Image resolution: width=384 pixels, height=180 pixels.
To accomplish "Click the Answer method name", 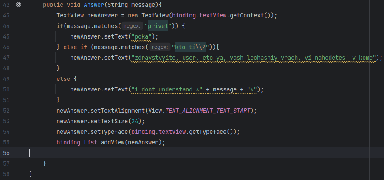I will point(94,5).
